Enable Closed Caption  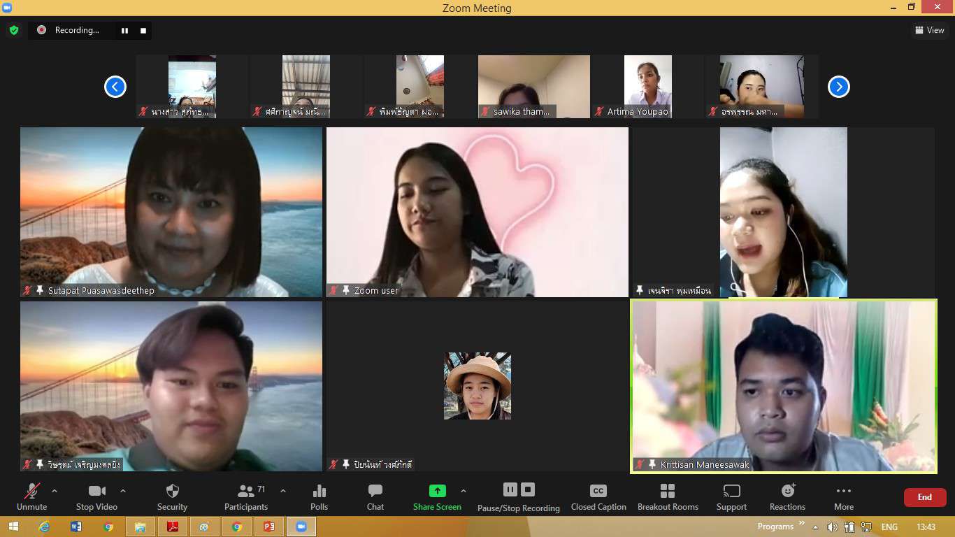pyautogui.click(x=598, y=496)
